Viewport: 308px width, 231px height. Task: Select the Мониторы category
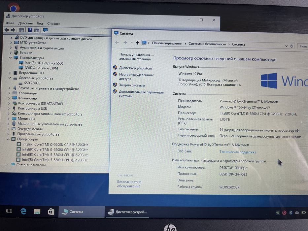(x=26, y=118)
